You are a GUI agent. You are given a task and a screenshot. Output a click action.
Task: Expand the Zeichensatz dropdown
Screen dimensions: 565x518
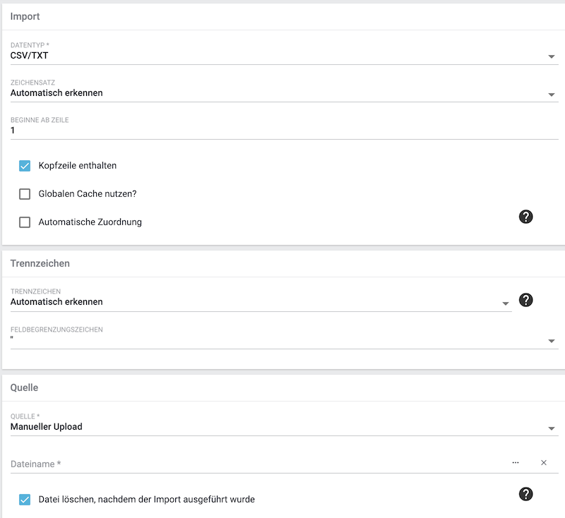click(x=282, y=93)
